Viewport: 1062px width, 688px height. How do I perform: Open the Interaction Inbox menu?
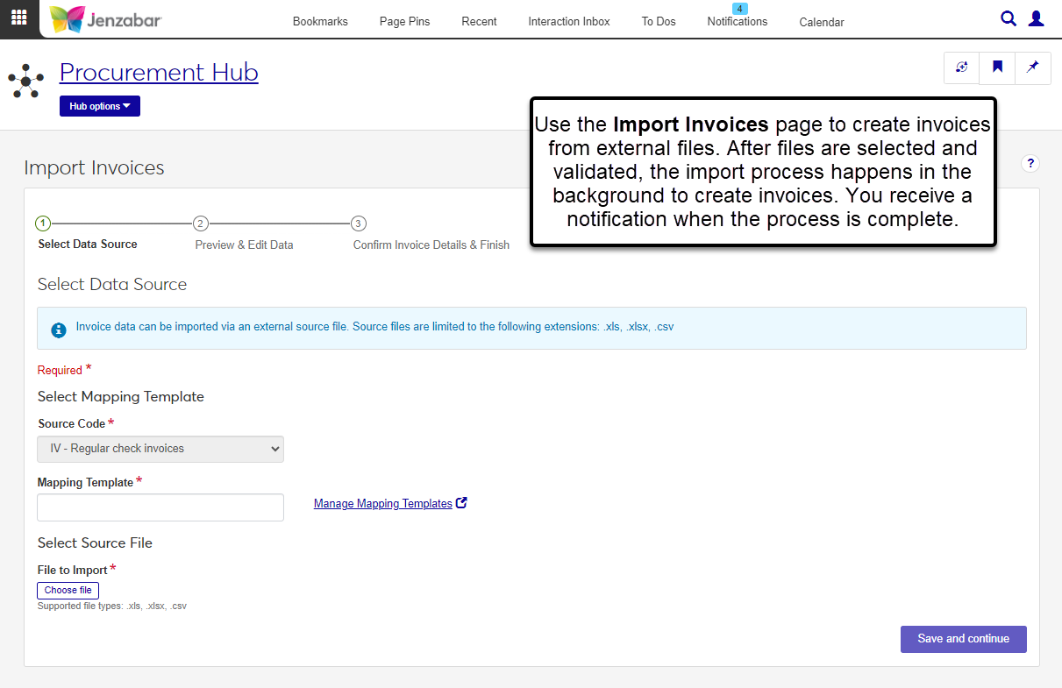[x=568, y=21]
